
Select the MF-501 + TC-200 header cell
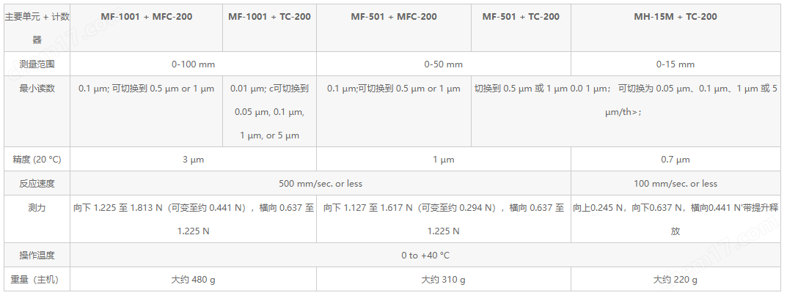pyautogui.click(x=521, y=16)
